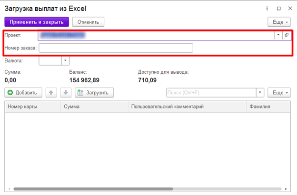
Task: Click the Отменить button
Action: (x=88, y=22)
